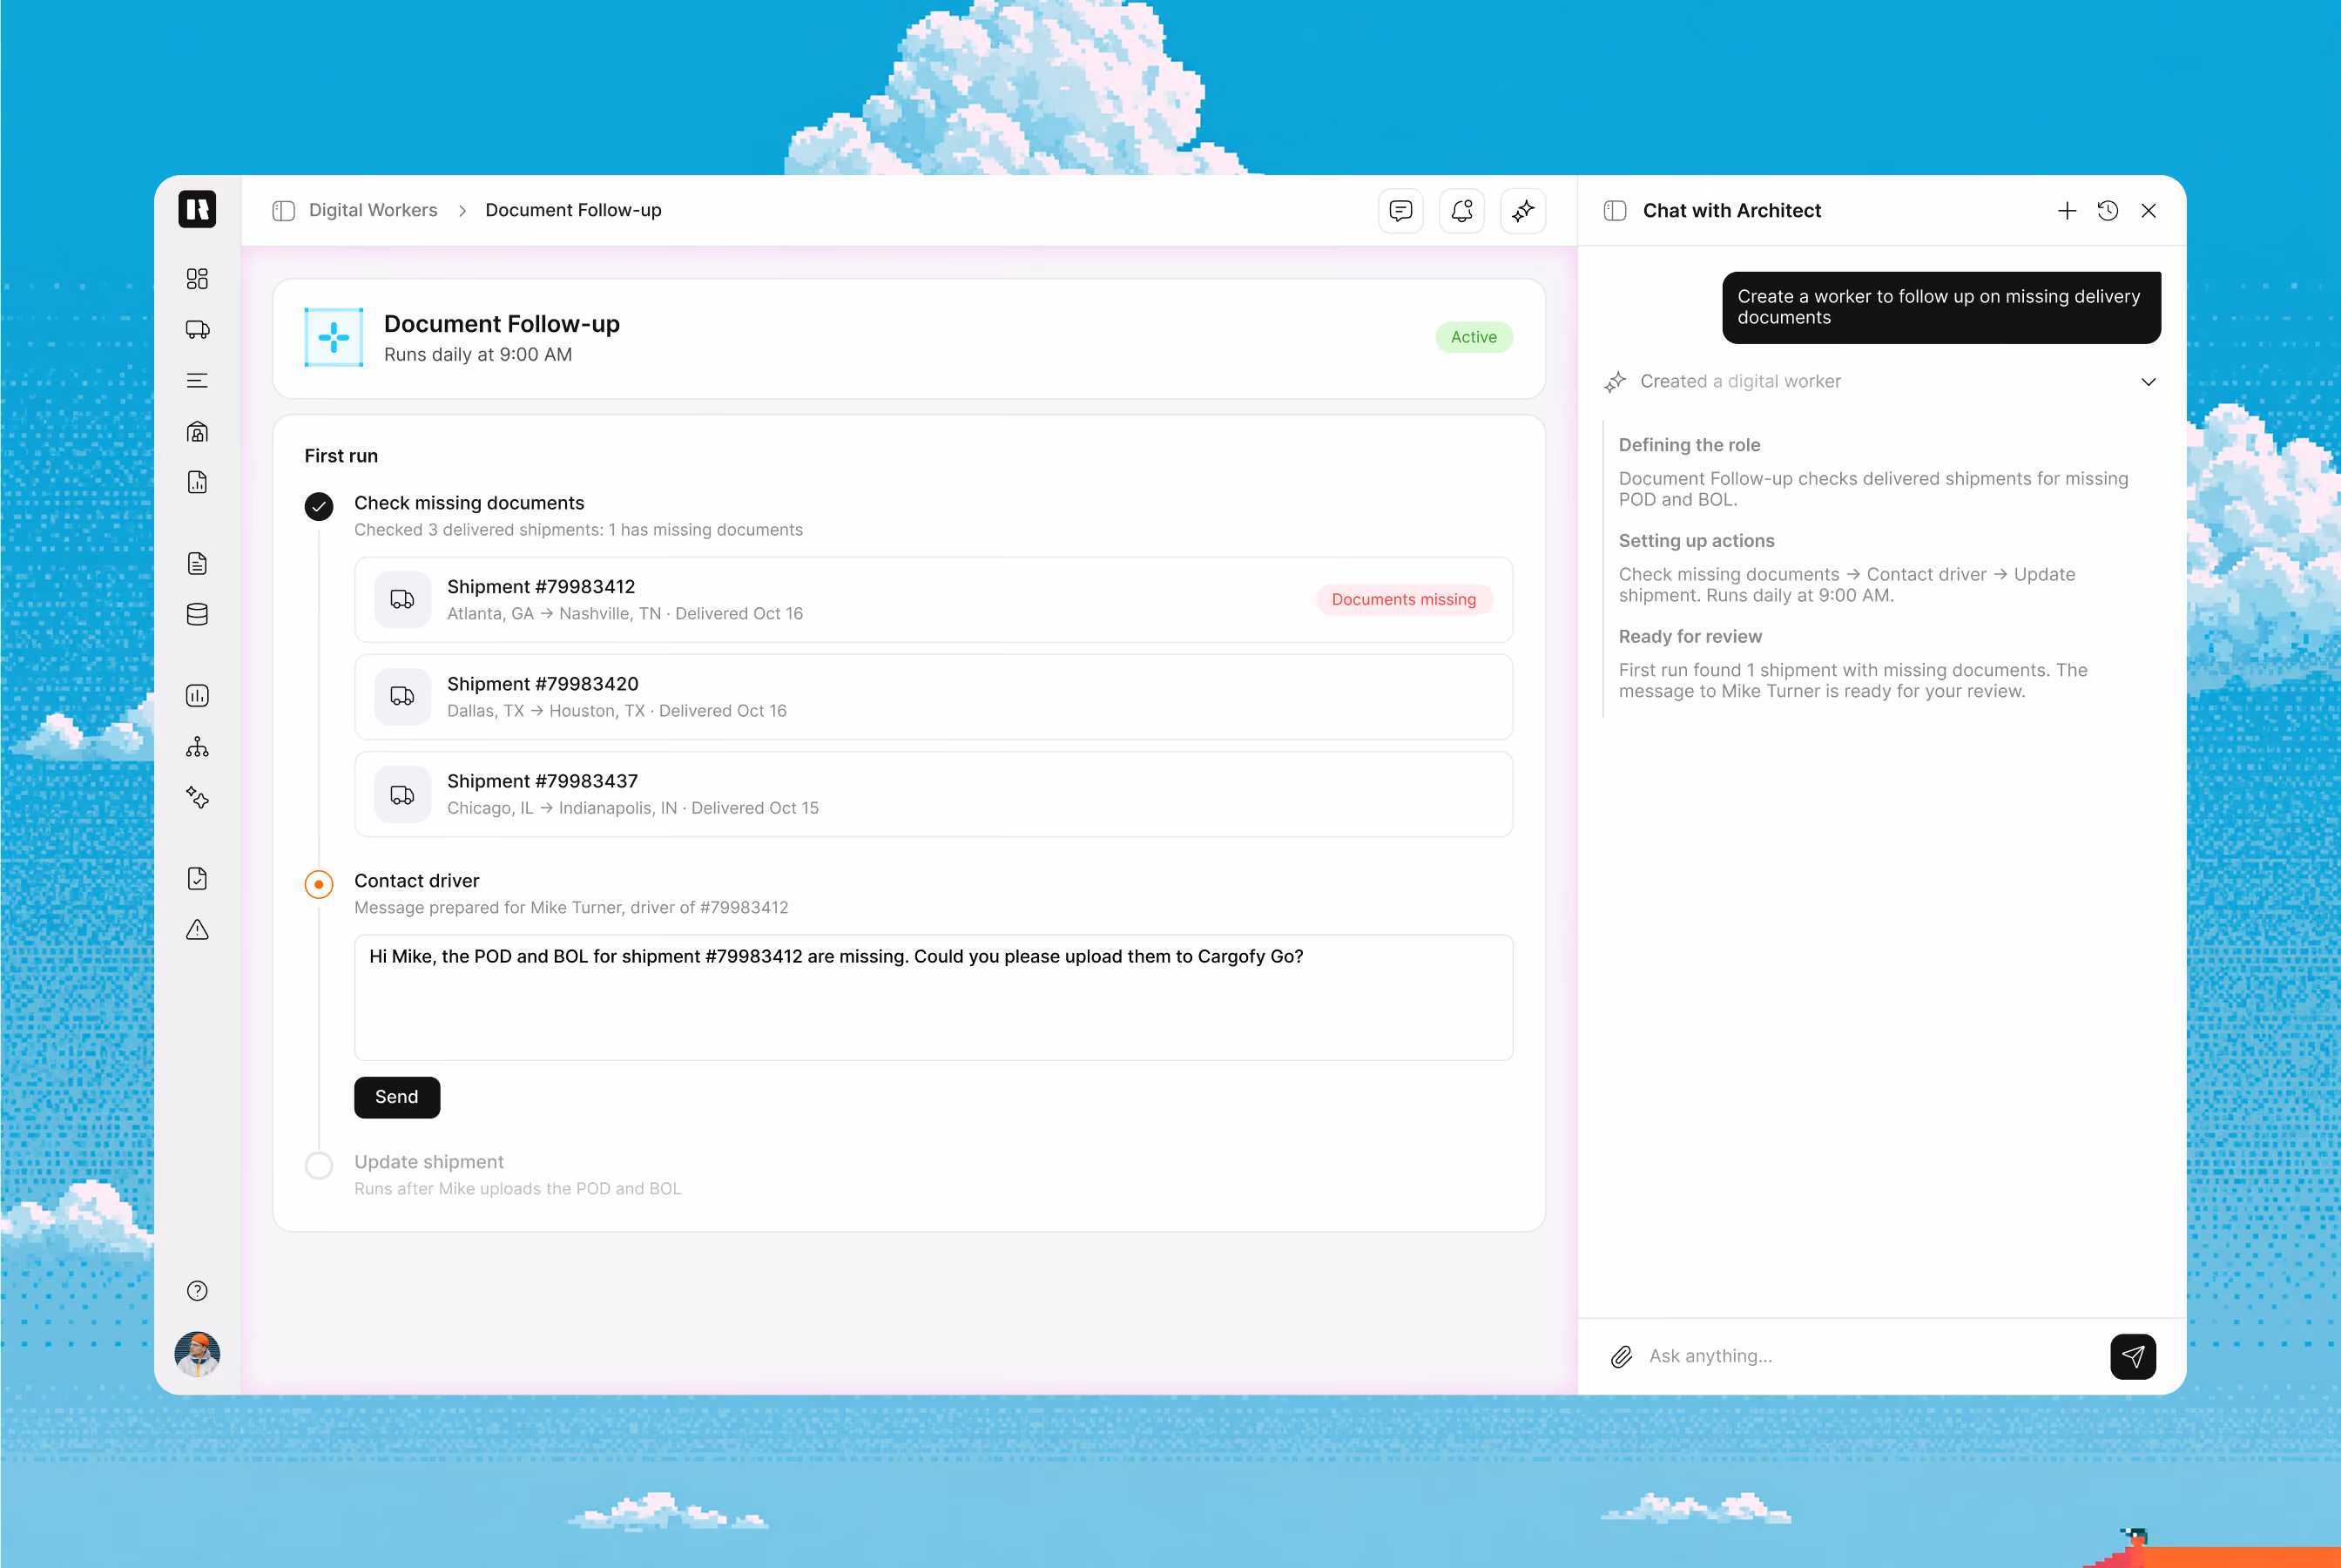The height and width of the screenshot is (1568, 2341).
Task: Open the dashboard grid icon in sidebar
Action: point(197,279)
